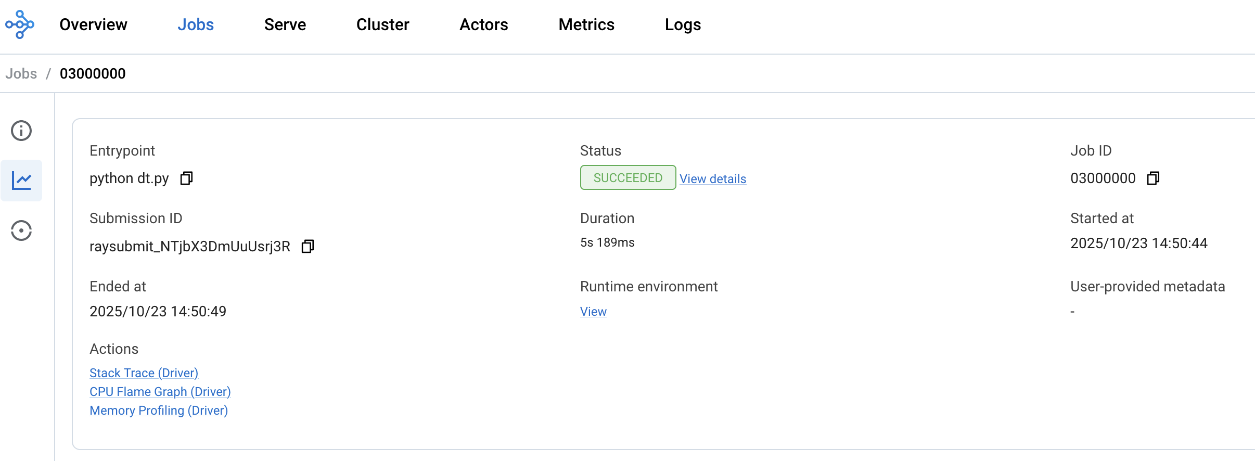Start Memory Profiling (Driver)
The width and height of the screenshot is (1255, 461).
(159, 411)
